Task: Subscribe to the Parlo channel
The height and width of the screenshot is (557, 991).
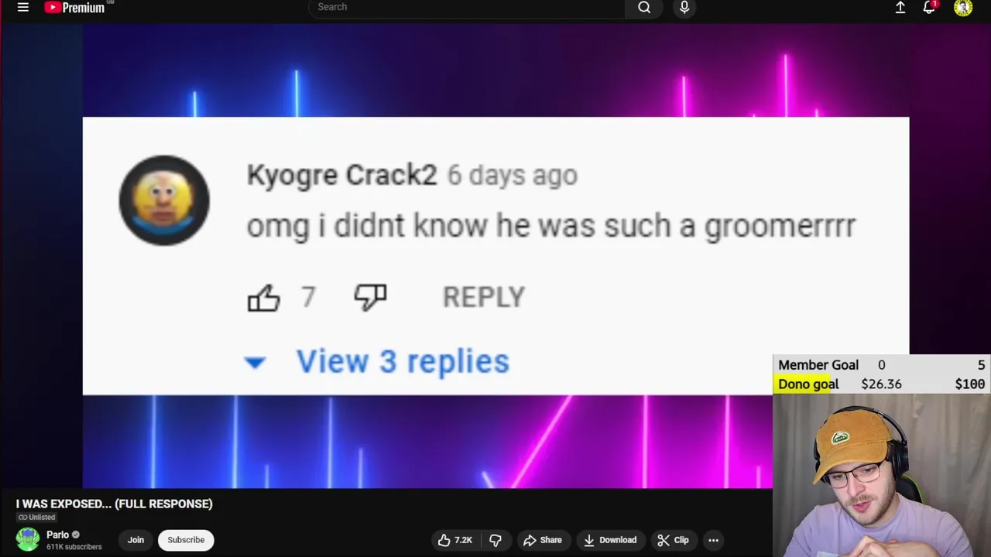Action: [x=186, y=540]
